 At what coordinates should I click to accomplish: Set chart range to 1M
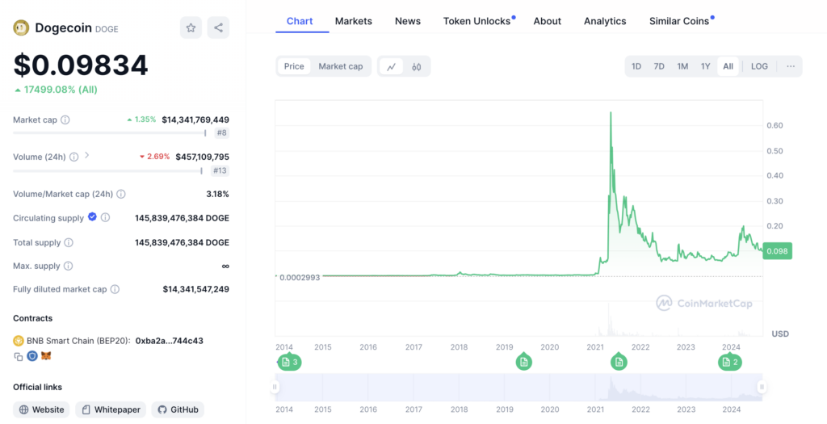point(682,66)
